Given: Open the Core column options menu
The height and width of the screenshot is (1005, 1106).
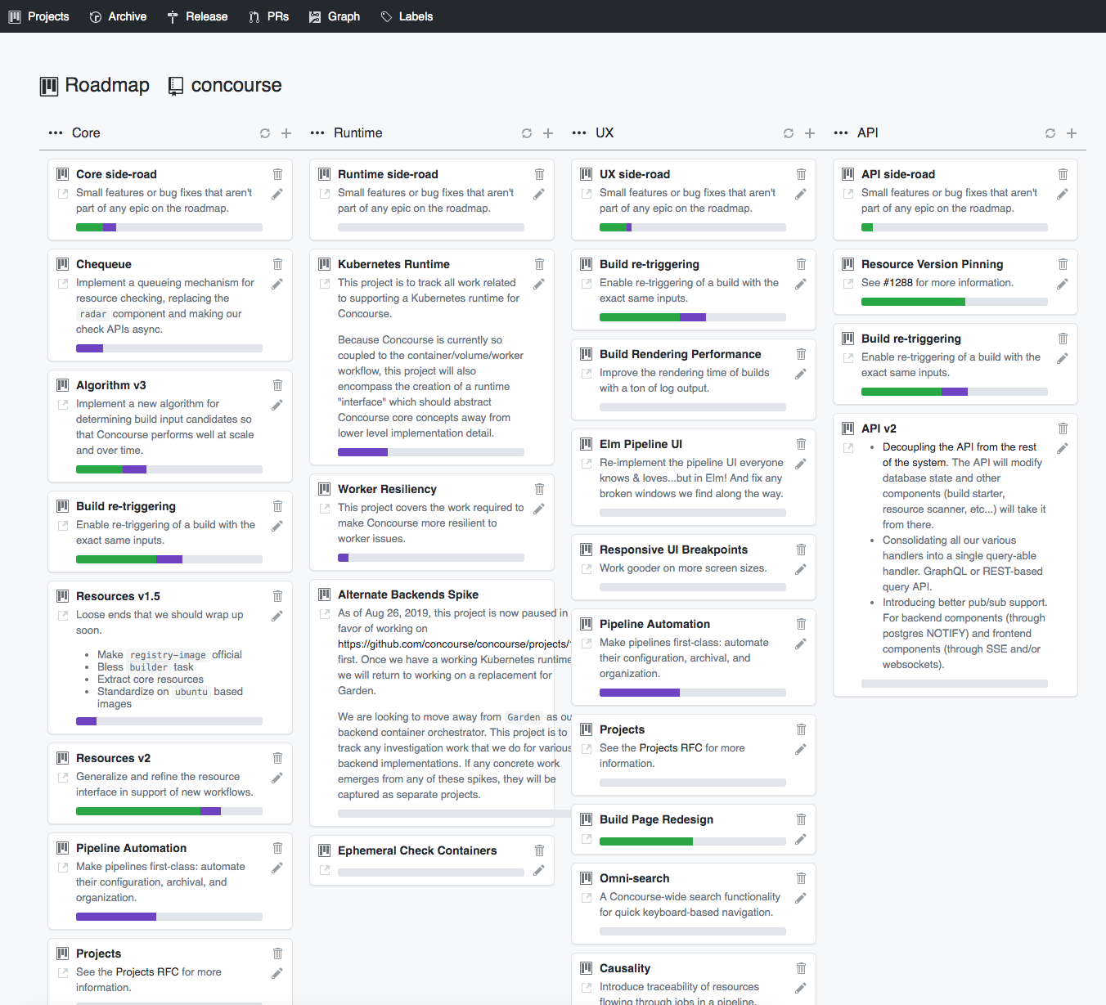Looking at the screenshot, I should tap(56, 133).
